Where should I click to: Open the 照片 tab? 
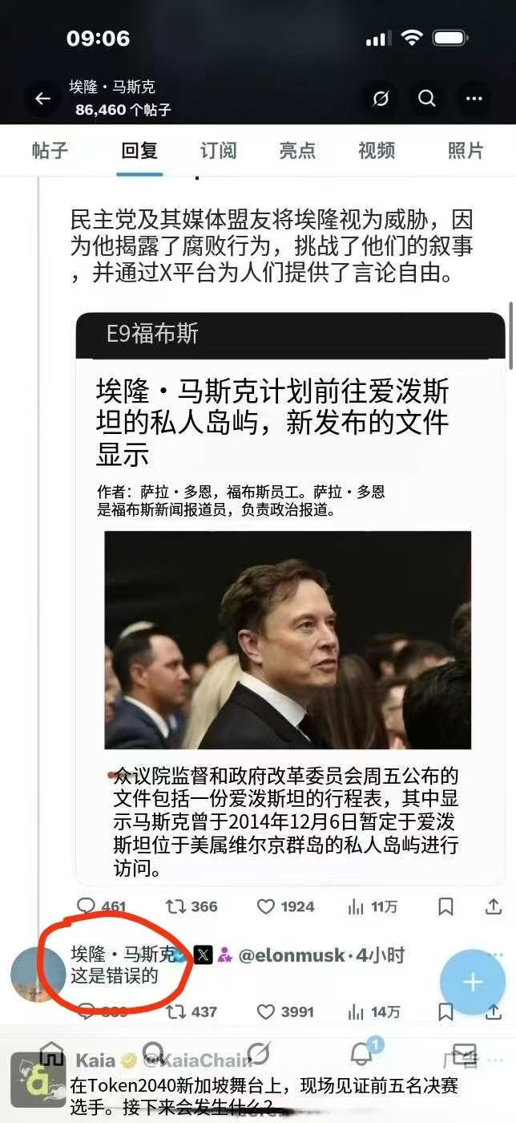point(466,150)
